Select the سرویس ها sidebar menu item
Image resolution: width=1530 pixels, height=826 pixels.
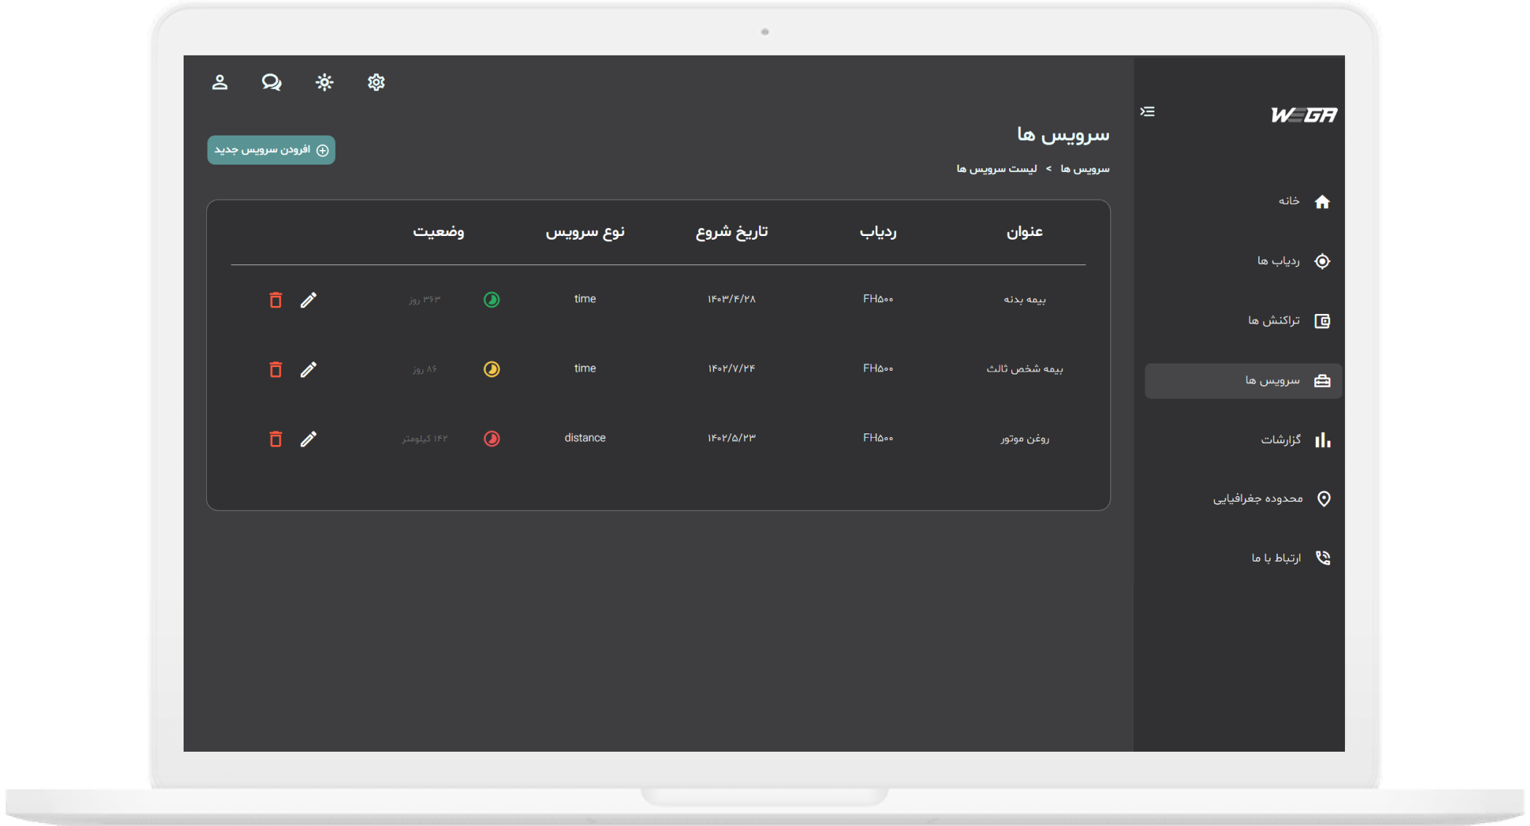pyautogui.click(x=1243, y=381)
